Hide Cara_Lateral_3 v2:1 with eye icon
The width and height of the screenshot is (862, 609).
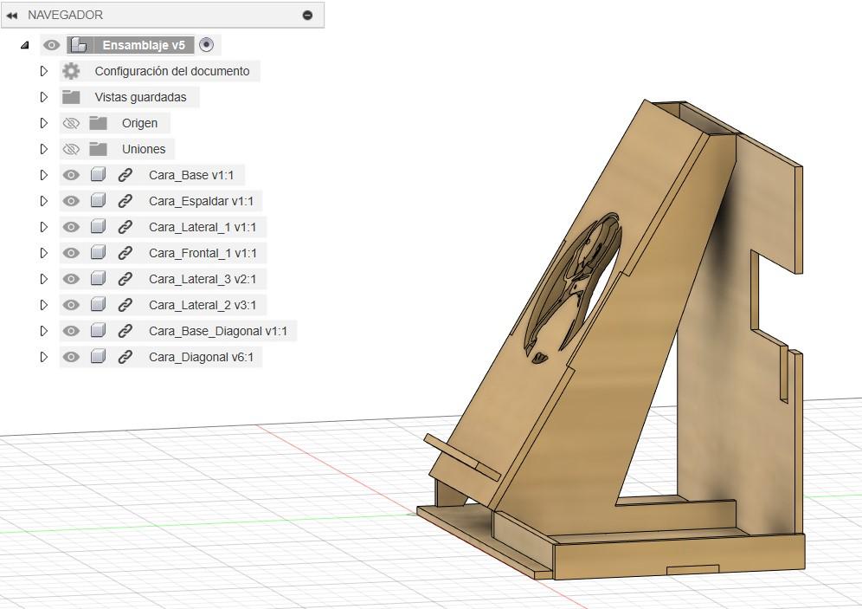[71, 279]
